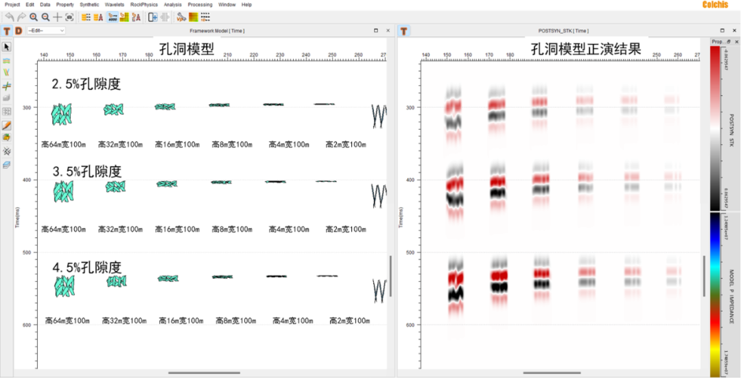This screenshot has width=741, height=378.
Task: Click Framework Model vertical scrollbar
Action: [x=390, y=276]
